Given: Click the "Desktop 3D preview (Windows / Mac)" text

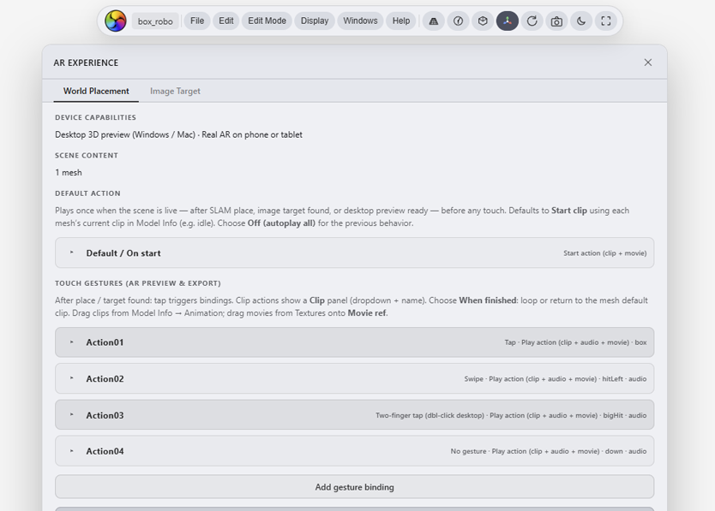Looking at the screenshot, I should tap(125, 134).
